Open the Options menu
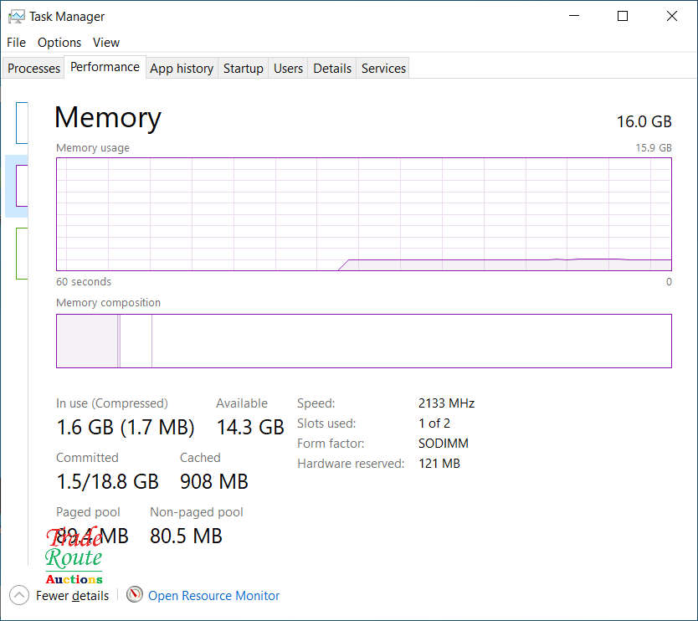The height and width of the screenshot is (621, 698). (59, 42)
